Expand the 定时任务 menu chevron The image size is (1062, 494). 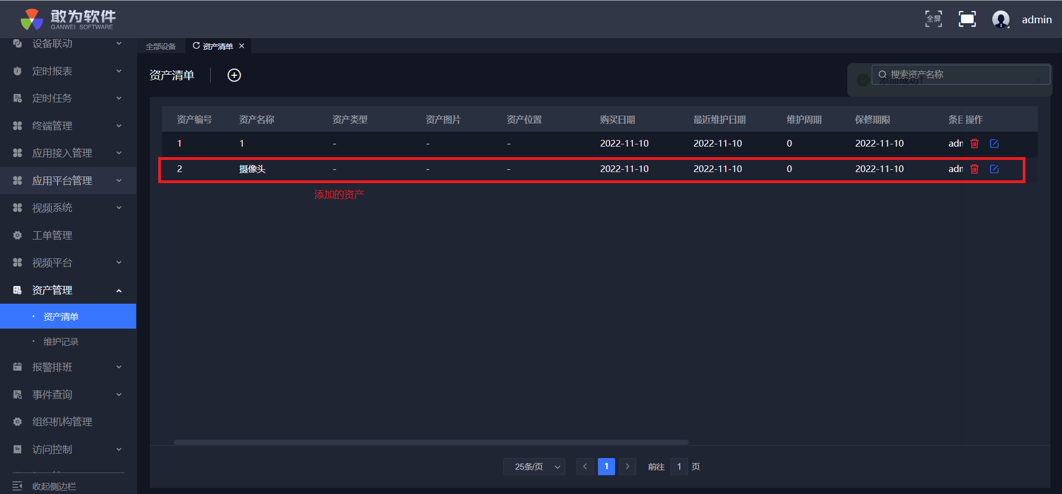tap(119, 98)
